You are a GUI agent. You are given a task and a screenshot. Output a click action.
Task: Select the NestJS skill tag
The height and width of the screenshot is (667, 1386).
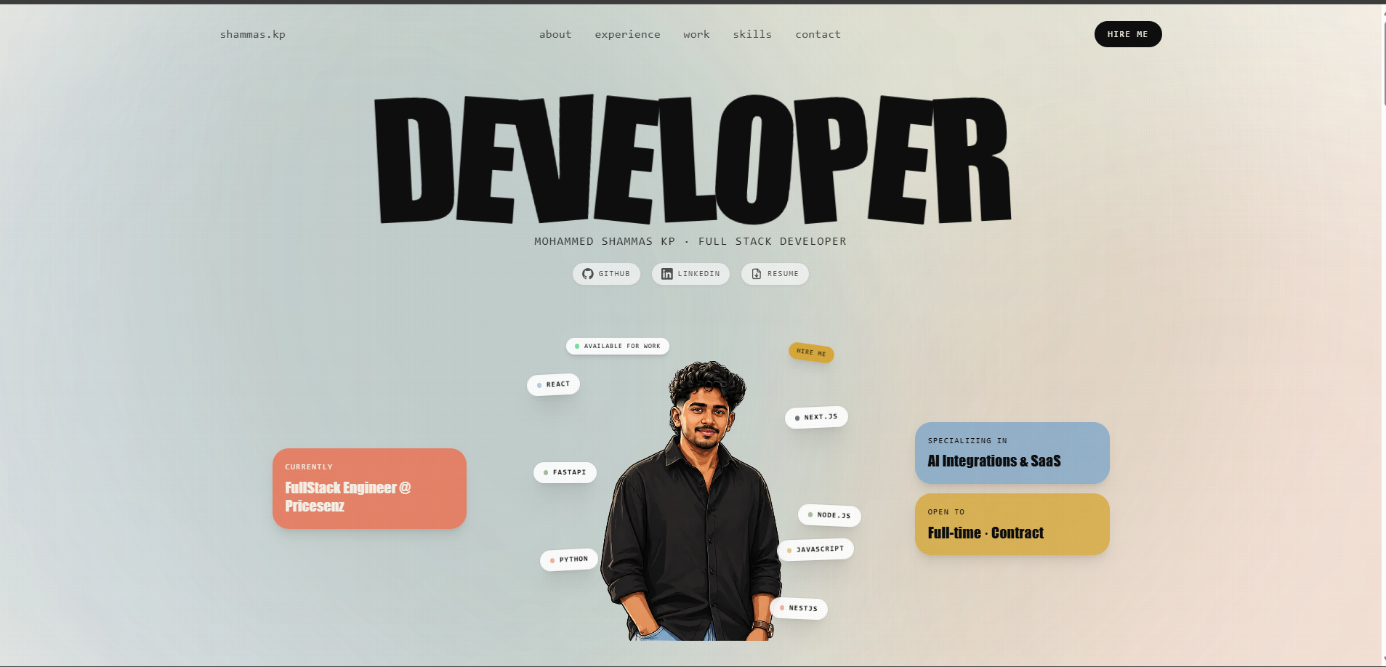click(799, 608)
